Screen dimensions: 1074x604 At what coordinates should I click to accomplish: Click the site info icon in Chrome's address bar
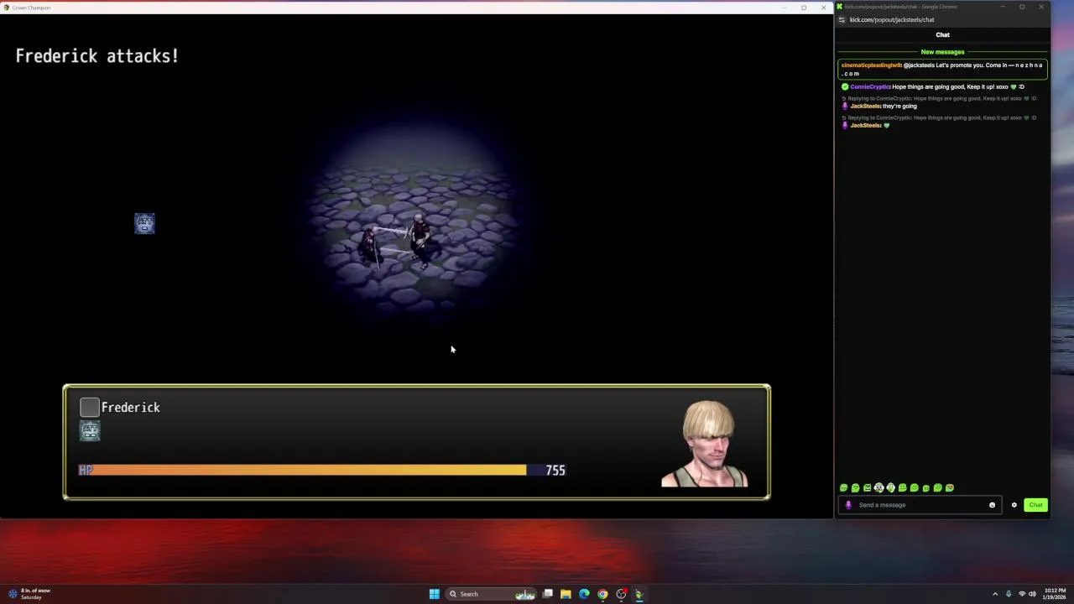coord(842,19)
